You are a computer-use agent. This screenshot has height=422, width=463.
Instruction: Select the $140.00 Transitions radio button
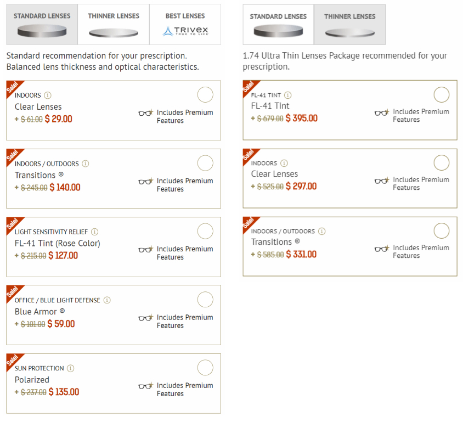tap(205, 163)
